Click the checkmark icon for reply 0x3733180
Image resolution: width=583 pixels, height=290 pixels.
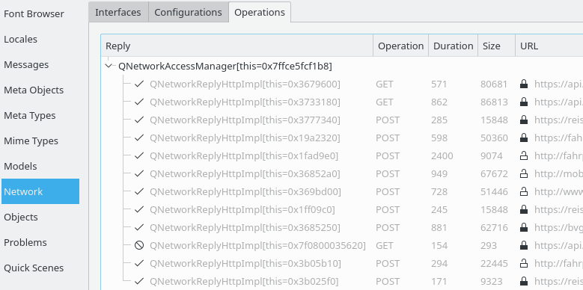(x=139, y=102)
